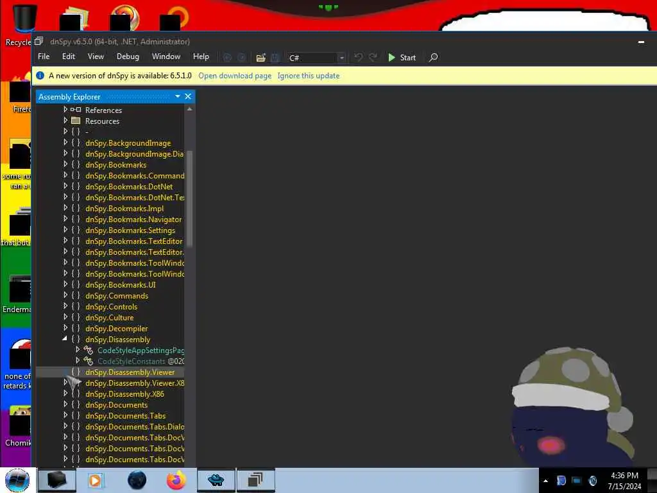Image resolution: width=657 pixels, height=493 pixels.
Task: Click Open download page link
Action: coord(235,76)
